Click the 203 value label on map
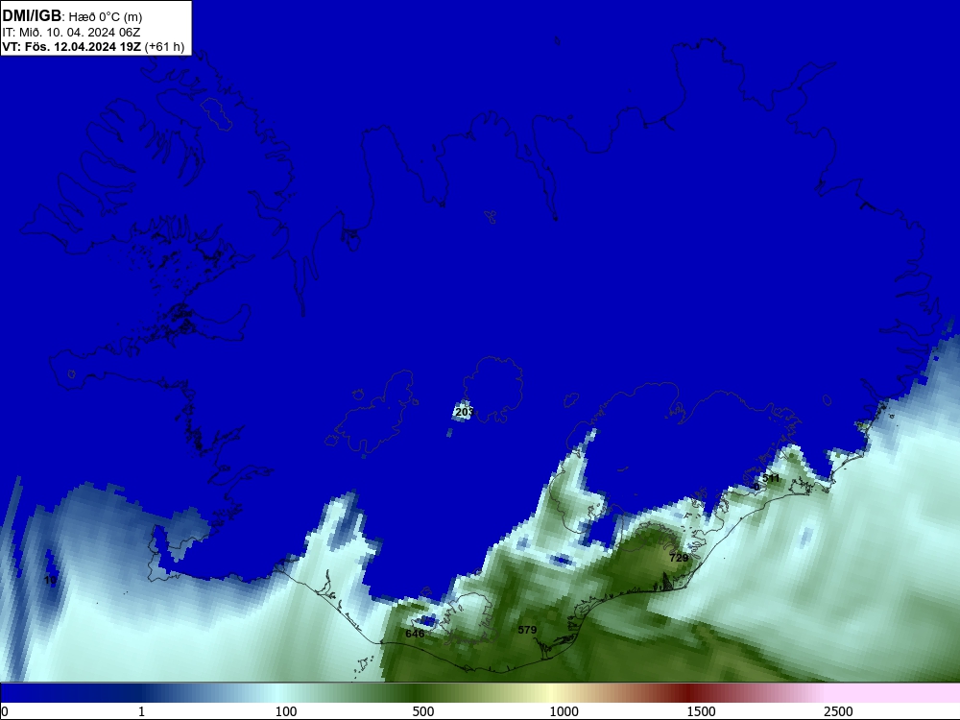The height and width of the screenshot is (720, 960). (465, 412)
